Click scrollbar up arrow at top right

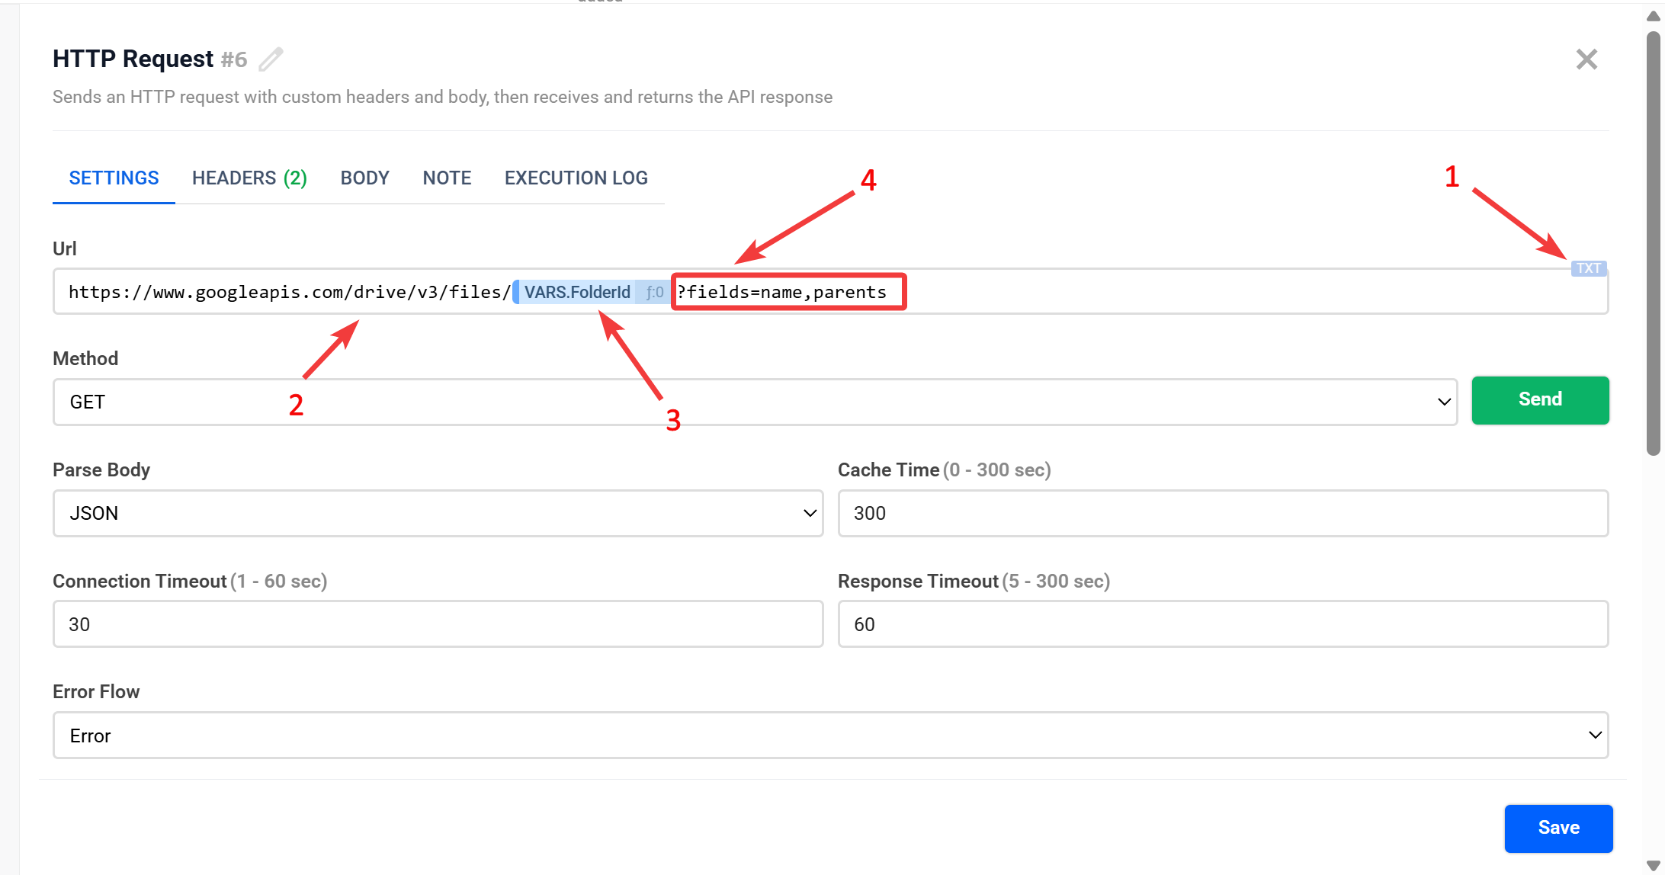(x=1653, y=15)
